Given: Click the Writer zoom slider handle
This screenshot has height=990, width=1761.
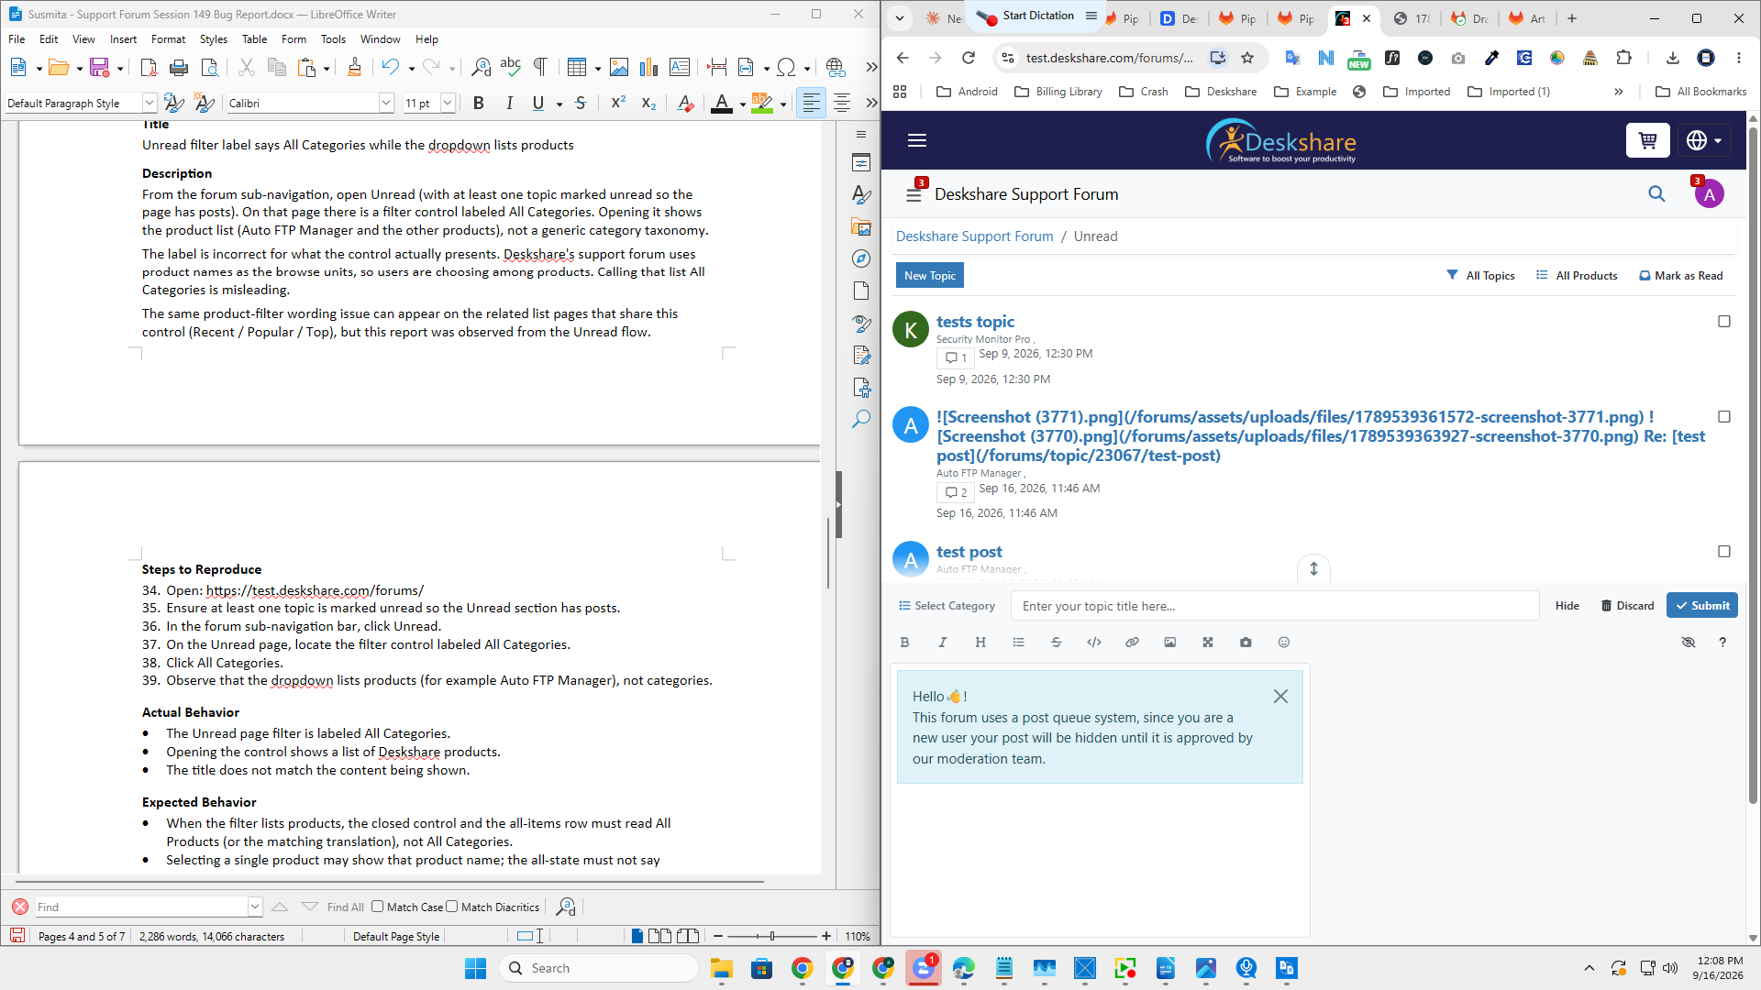Looking at the screenshot, I should 772,936.
